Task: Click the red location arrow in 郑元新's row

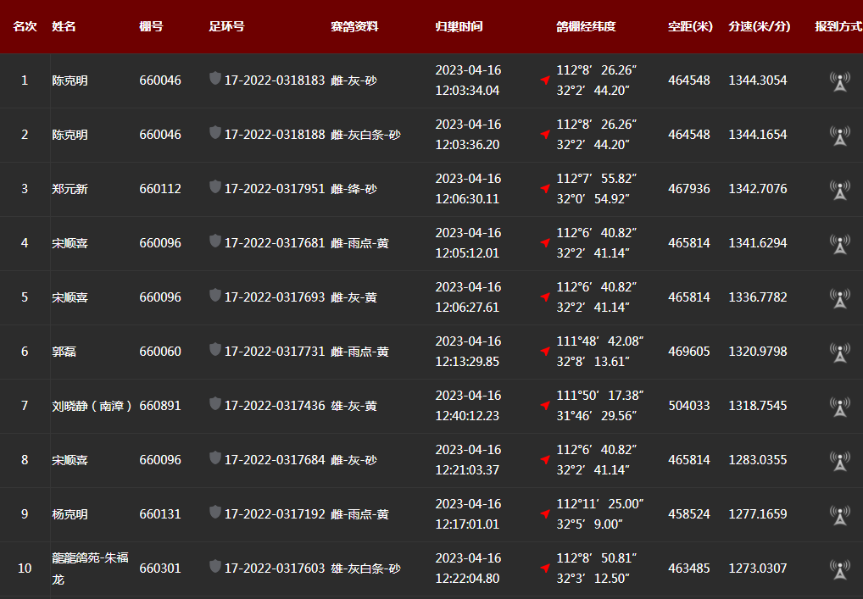Action: [545, 188]
